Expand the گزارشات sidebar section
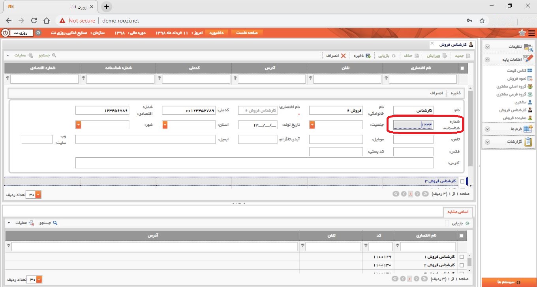This screenshot has width=537, height=287. (x=487, y=142)
